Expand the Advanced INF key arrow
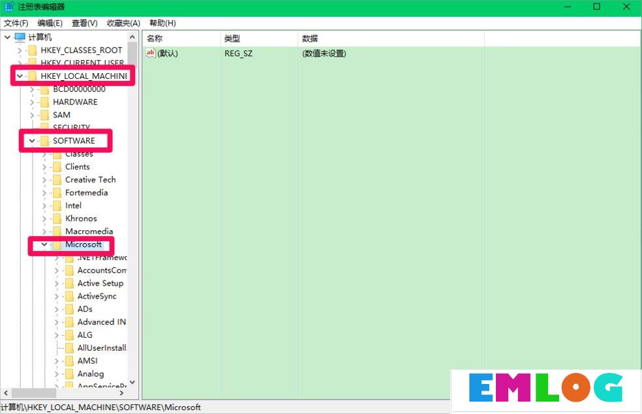This screenshot has width=642, height=414. (x=57, y=322)
